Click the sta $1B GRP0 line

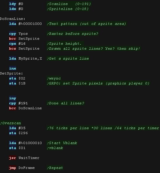pyautogui.click(x=79, y=83)
